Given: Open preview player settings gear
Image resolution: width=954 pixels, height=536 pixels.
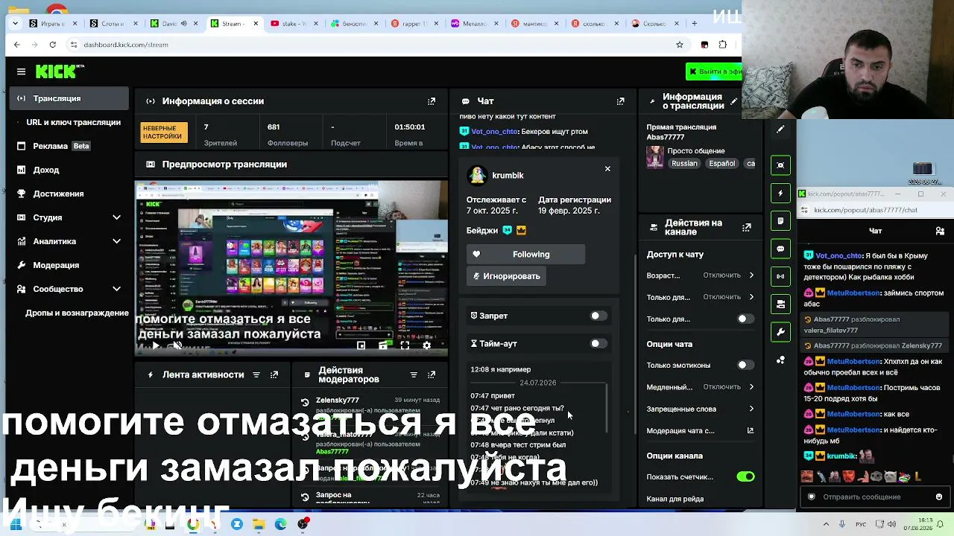Looking at the screenshot, I should (x=426, y=345).
